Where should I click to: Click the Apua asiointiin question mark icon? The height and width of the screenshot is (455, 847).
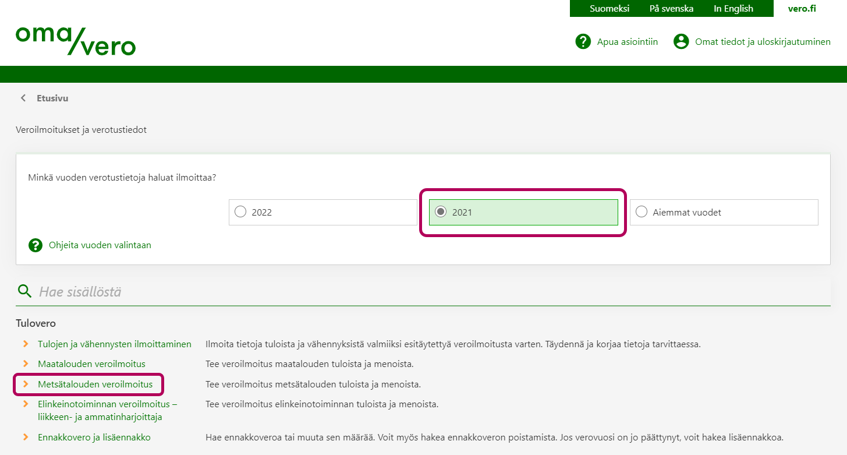[583, 41]
